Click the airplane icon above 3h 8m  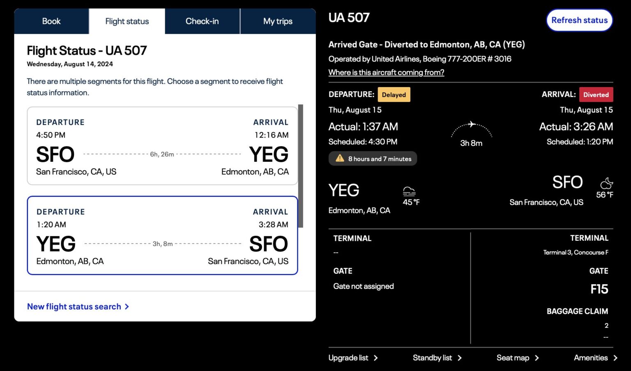coord(472,124)
